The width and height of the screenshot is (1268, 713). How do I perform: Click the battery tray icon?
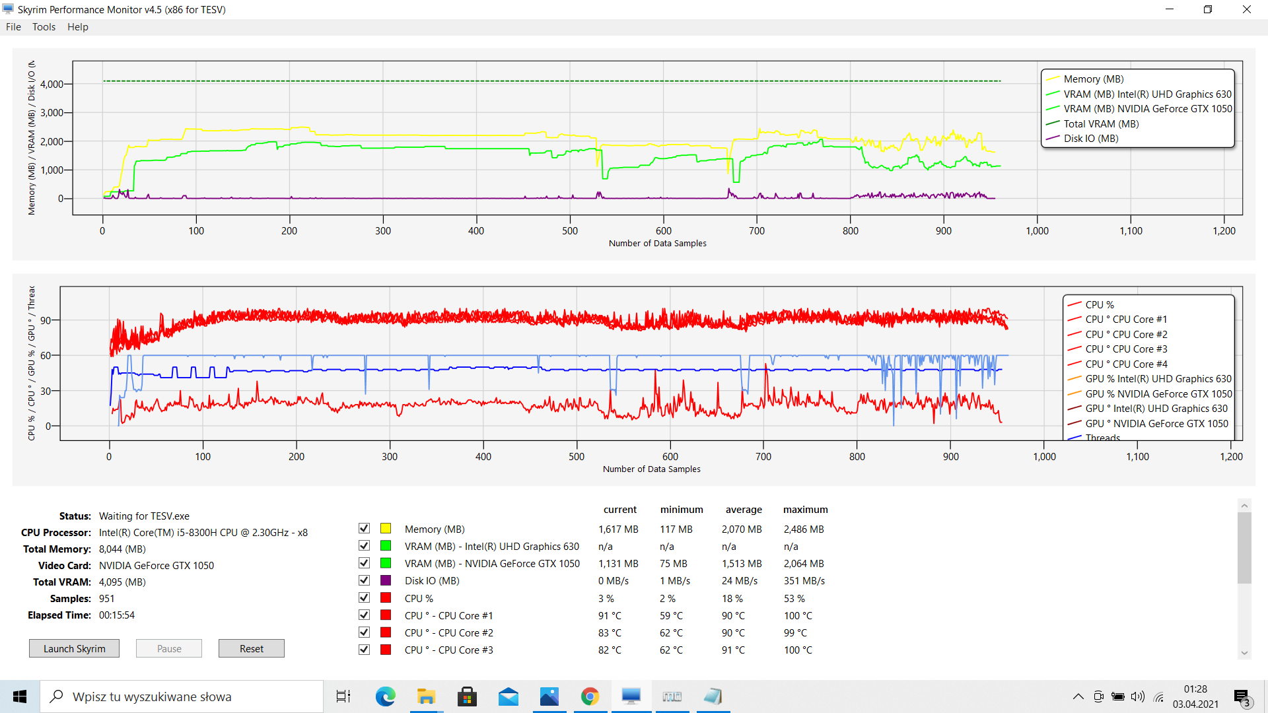tap(1118, 696)
